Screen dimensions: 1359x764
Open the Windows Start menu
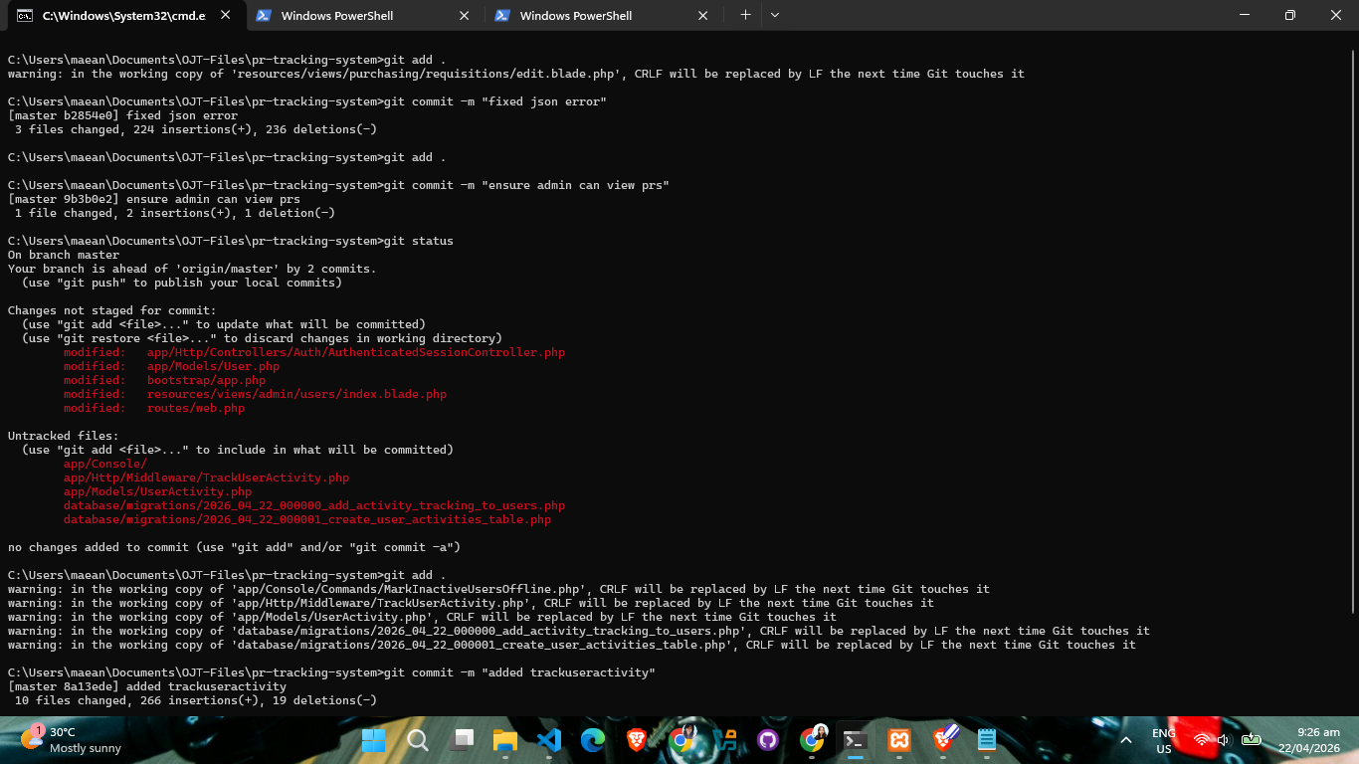[x=374, y=740]
